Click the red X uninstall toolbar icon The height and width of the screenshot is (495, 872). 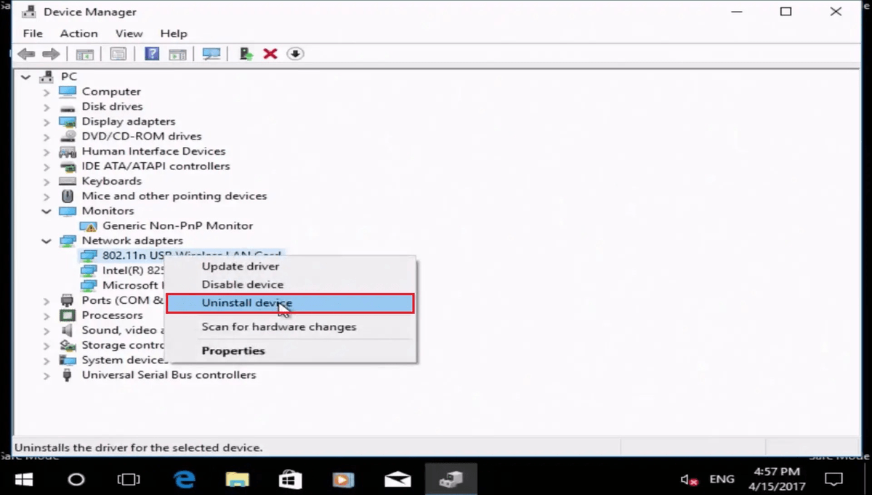tap(270, 54)
